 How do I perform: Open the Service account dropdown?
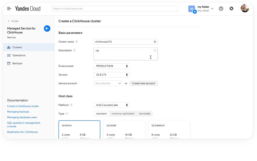pos(108,83)
